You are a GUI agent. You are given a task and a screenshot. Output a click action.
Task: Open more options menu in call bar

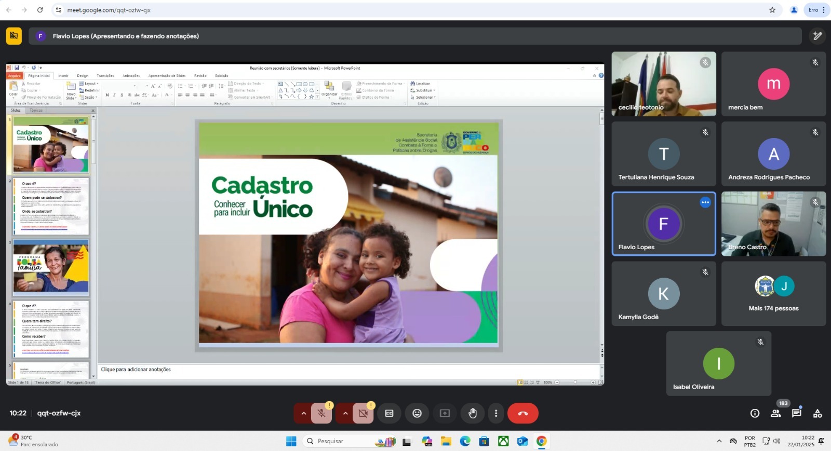click(x=496, y=414)
